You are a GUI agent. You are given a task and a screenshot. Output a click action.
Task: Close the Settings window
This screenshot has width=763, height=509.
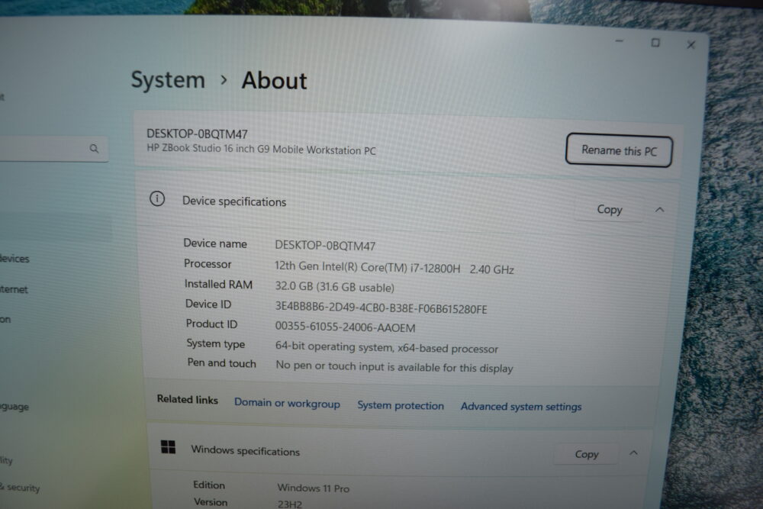pos(691,45)
